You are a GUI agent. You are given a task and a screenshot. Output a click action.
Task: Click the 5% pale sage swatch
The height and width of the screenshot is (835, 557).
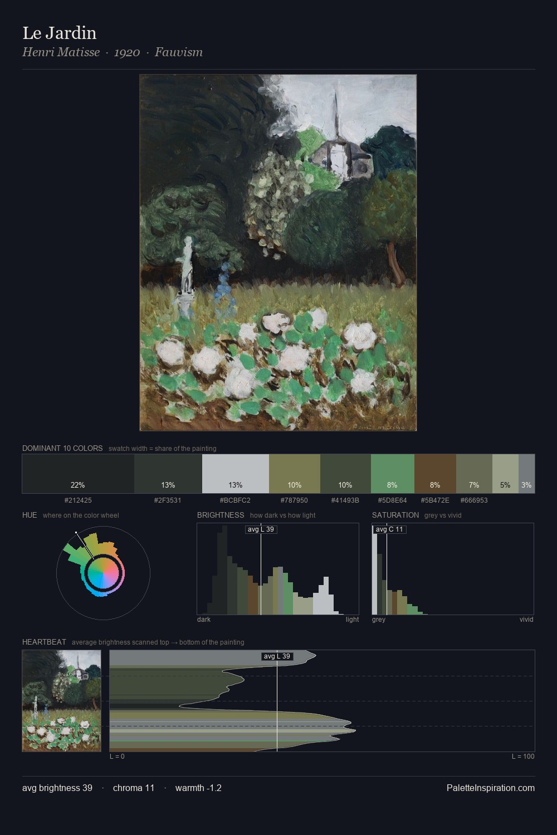(x=505, y=474)
